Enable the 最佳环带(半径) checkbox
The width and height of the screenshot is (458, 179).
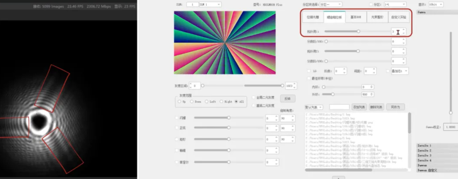pyautogui.click(x=309, y=78)
